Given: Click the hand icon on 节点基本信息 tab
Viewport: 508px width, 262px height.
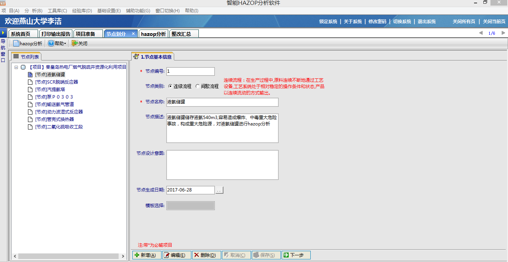Looking at the screenshot, I should 136,56.
